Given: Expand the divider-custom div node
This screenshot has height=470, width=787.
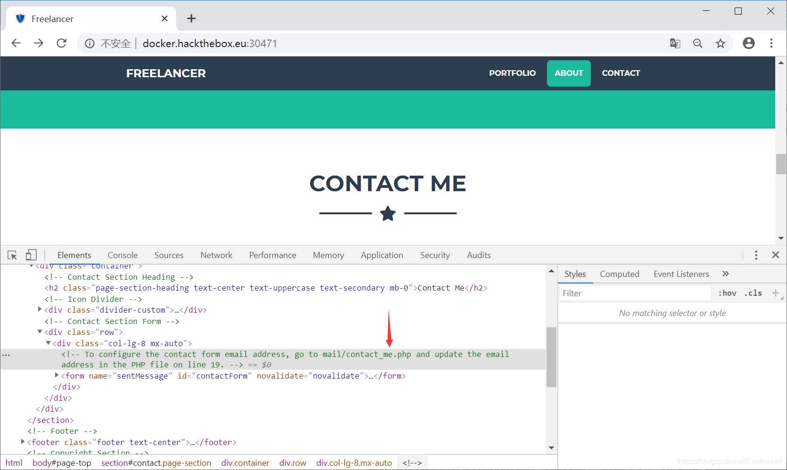Looking at the screenshot, I should [x=40, y=309].
